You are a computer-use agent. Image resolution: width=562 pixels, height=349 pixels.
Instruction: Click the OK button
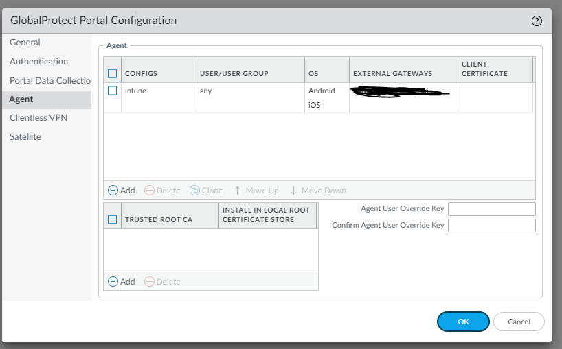click(463, 322)
